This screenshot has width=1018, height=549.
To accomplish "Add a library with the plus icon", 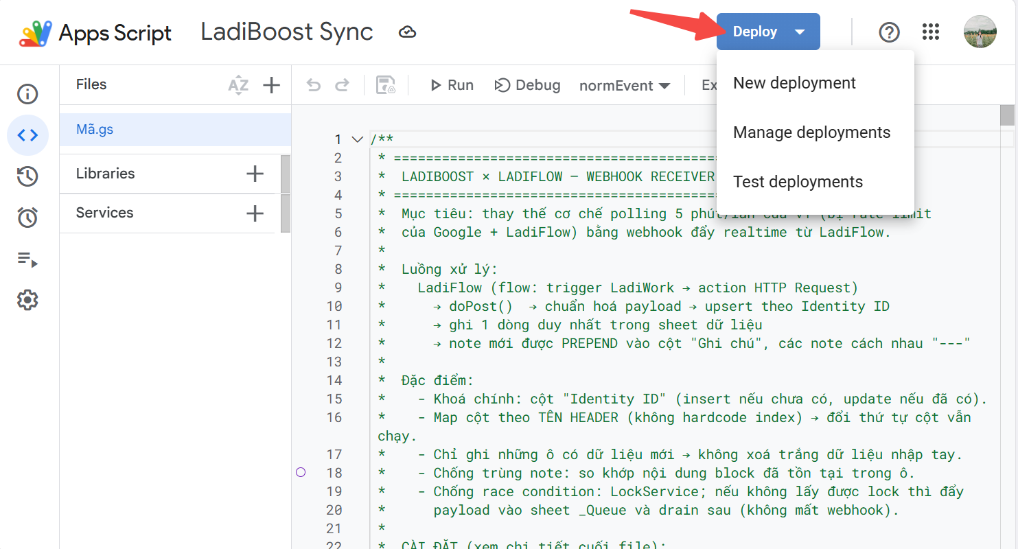I will [x=255, y=174].
